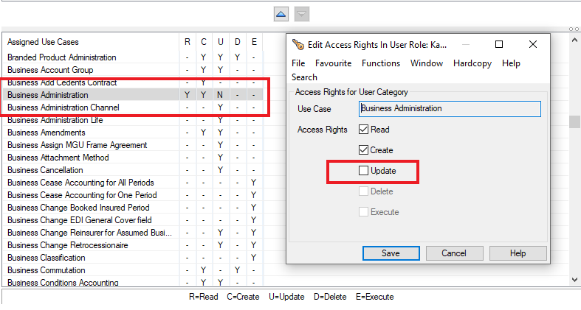Click the Save button
The width and height of the screenshot is (581, 310).
coord(391,253)
